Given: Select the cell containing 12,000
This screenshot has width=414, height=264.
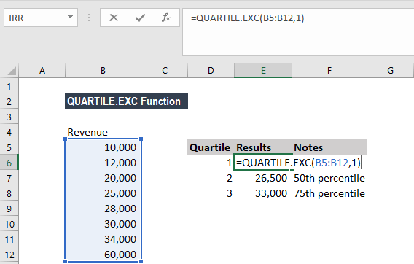Looking at the screenshot, I should [x=103, y=163].
